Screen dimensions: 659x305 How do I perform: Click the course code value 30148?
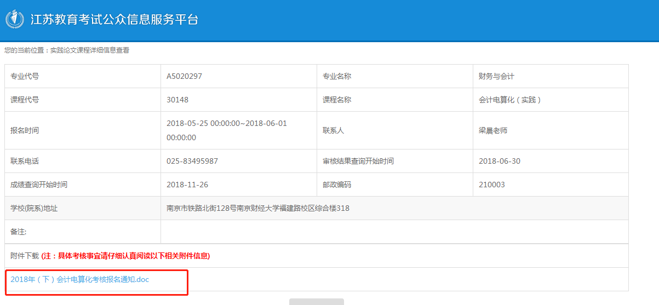[x=177, y=100]
